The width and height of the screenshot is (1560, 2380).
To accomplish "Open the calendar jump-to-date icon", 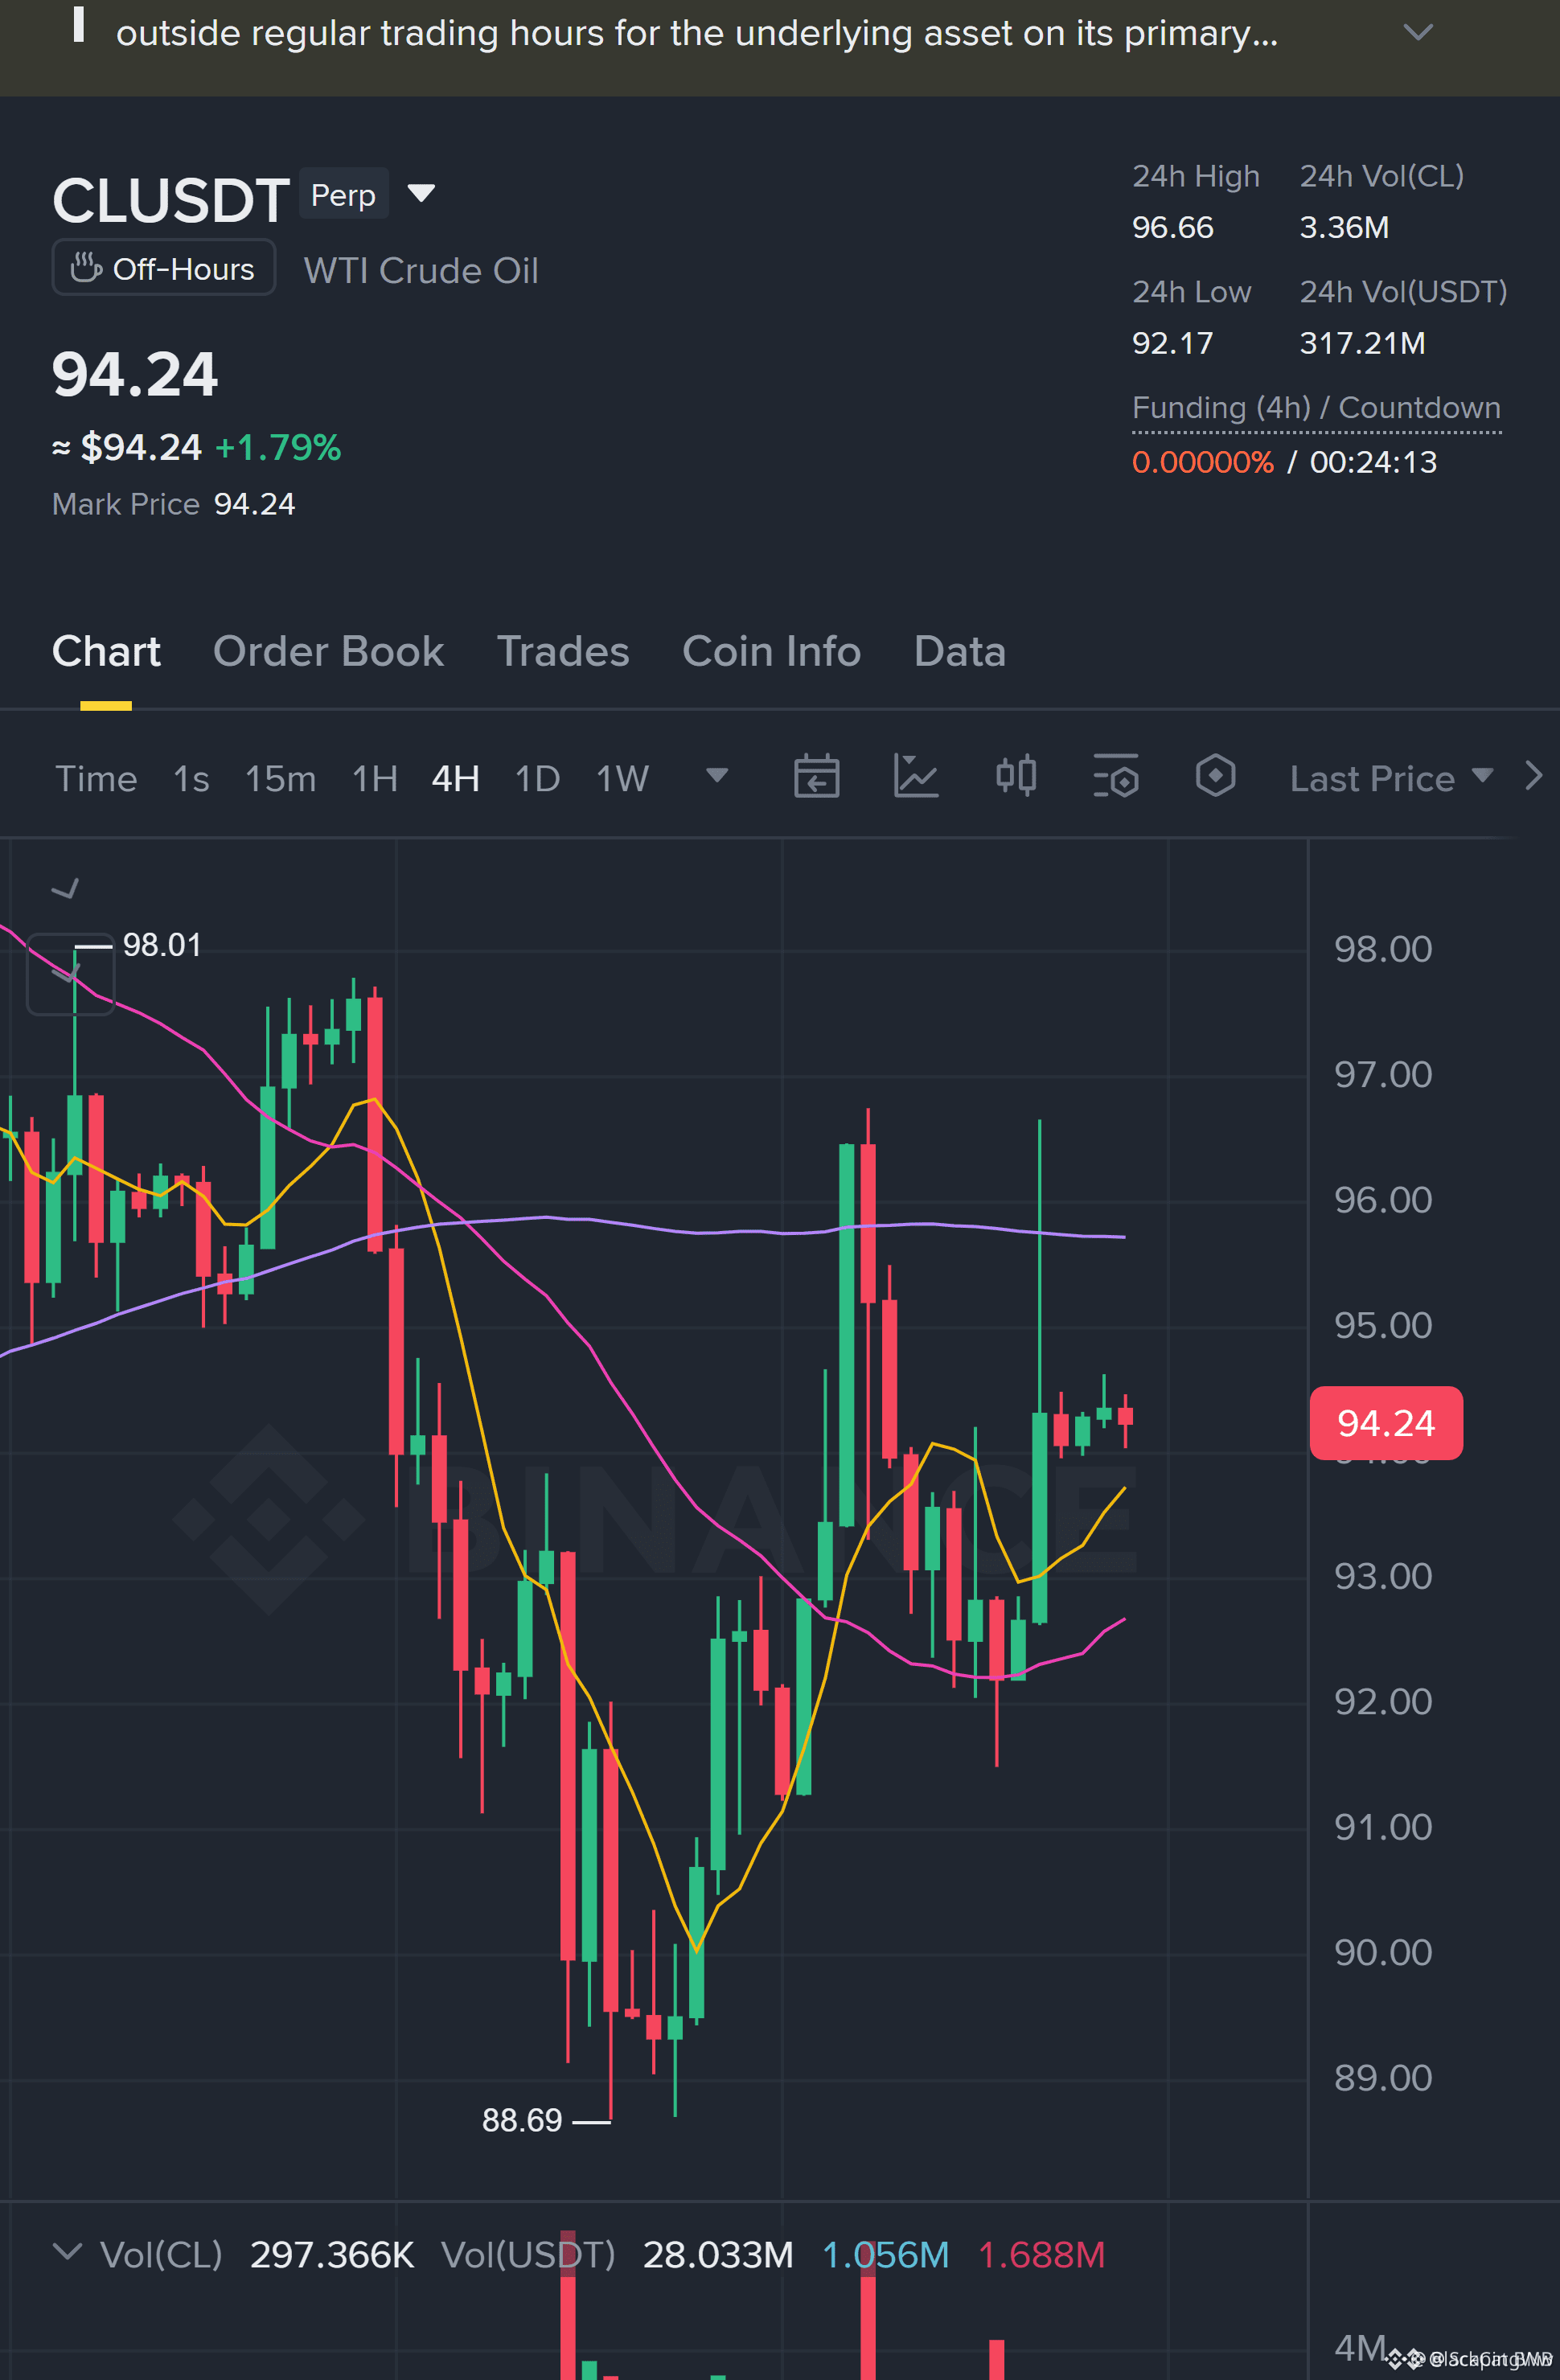I will pyautogui.click(x=816, y=776).
